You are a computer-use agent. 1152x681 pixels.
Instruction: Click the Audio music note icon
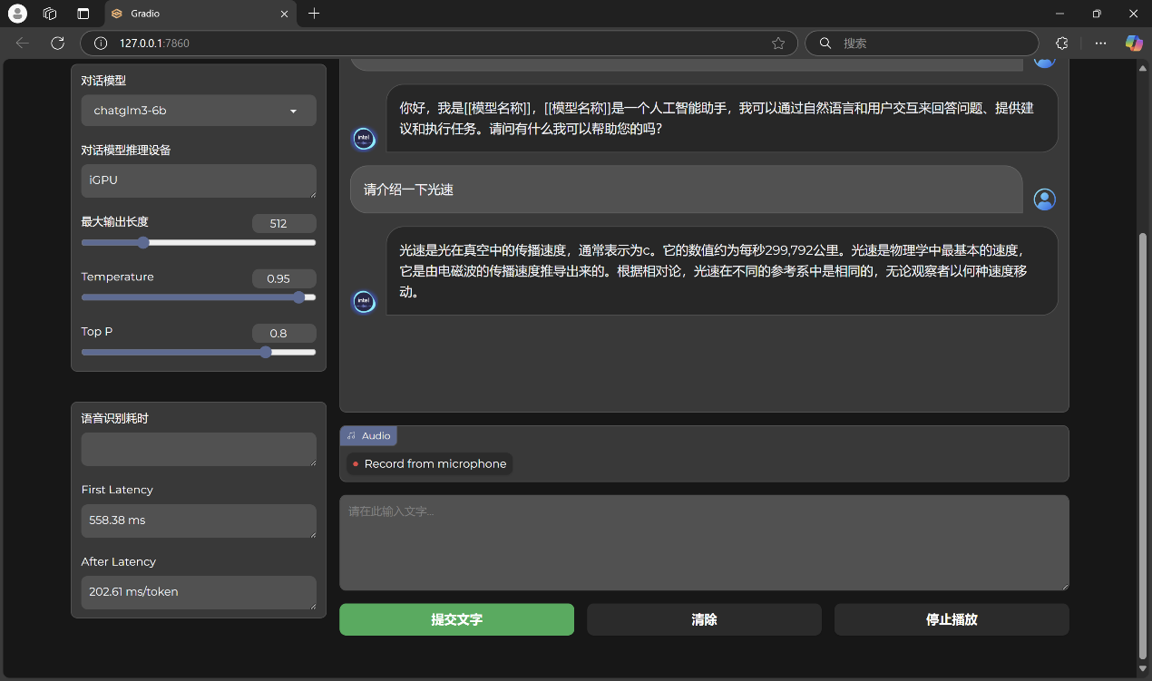[351, 436]
